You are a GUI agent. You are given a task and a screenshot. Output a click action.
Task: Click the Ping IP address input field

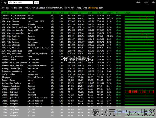pos(20,2)
